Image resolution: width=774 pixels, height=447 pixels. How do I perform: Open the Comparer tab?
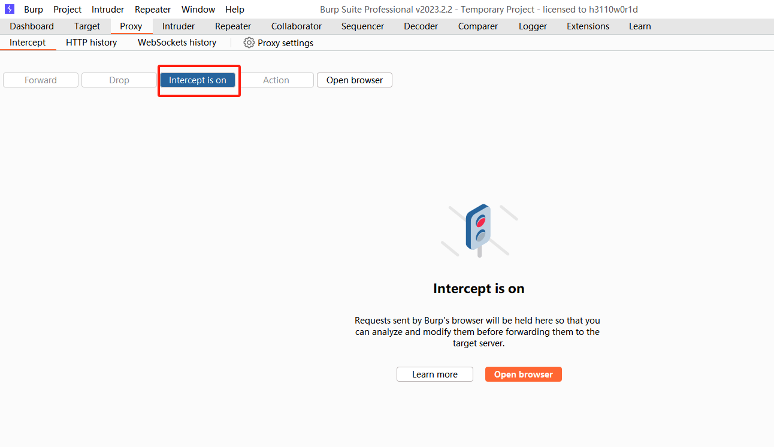click(x=478, y=26)
